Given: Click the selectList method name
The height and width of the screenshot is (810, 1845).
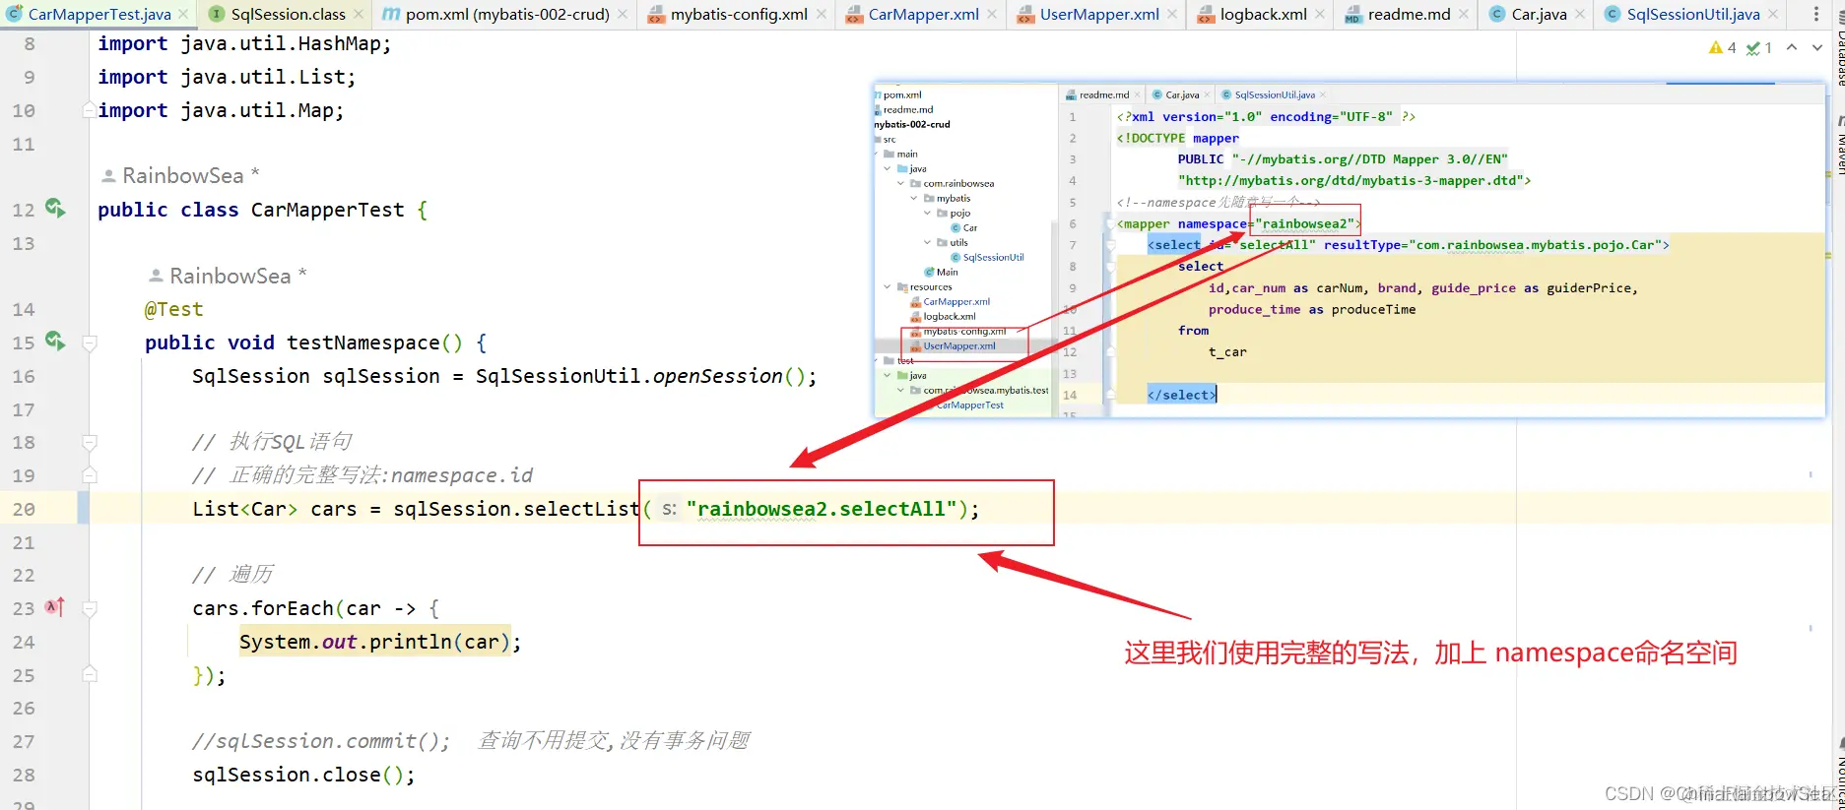Looking at the screenshot, I should pyautogui.click(x=581, y=509).
